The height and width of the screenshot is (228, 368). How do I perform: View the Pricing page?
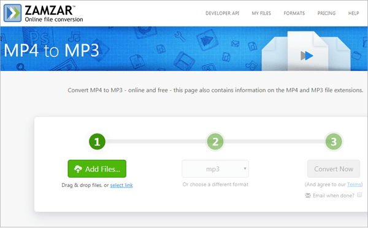pyautogui.click(x=326, y=13)
